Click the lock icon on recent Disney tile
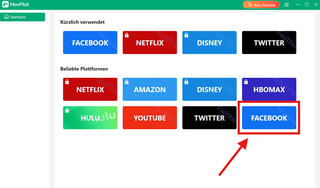The width and height of the screenshot is (320, 188). point(186,35)
